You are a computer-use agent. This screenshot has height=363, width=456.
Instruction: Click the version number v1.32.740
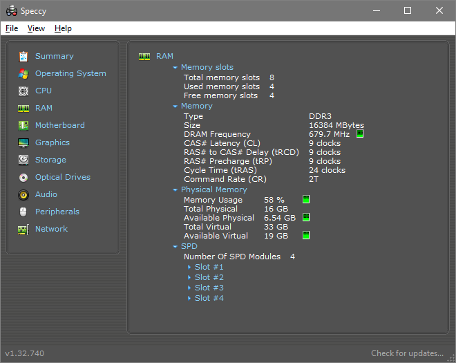[25, 353]
